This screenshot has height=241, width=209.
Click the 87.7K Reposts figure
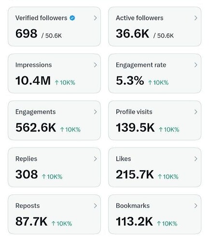tap(31, 221)
